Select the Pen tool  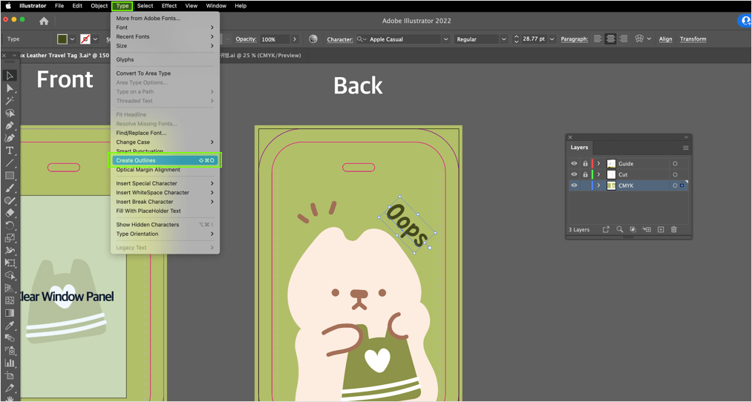10,125
